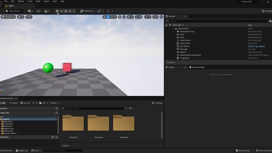The width and height of the screenshot is (272, 153).
Task: Open editor Settings at top right
Action: click(267, 11)
